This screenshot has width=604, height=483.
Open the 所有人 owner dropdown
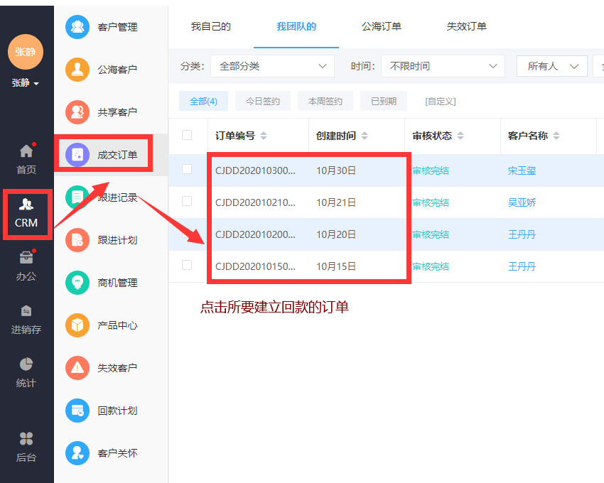[552, 66]
